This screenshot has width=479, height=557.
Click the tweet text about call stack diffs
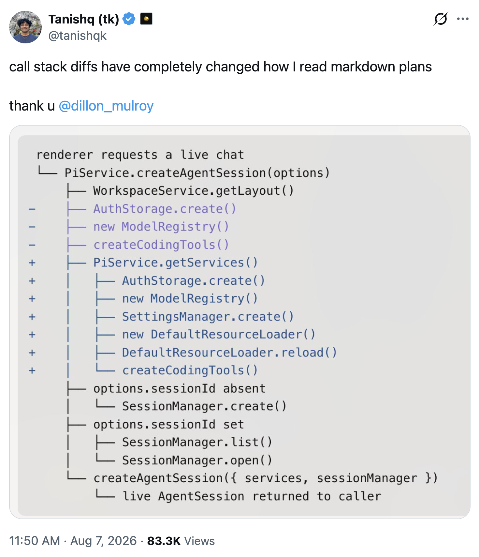(x=220, y=67)
